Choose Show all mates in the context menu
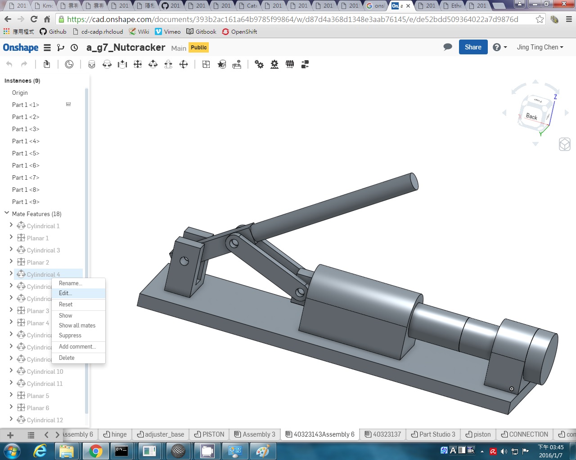Viewport: 576px width, 460px height. tap(79, 326)
